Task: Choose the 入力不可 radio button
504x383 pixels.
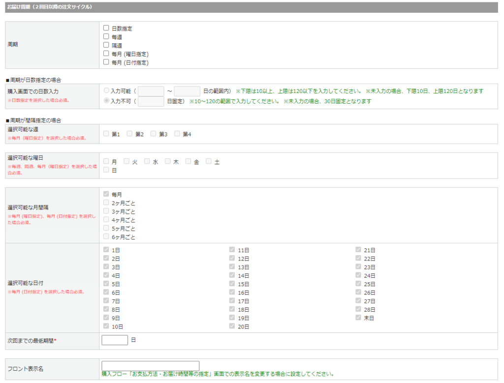Action: pos(106,101)
